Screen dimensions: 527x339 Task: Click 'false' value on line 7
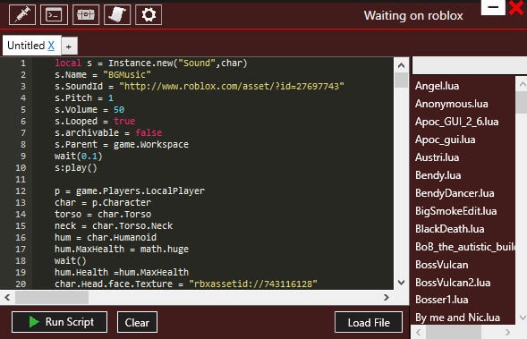pos(149,132)
